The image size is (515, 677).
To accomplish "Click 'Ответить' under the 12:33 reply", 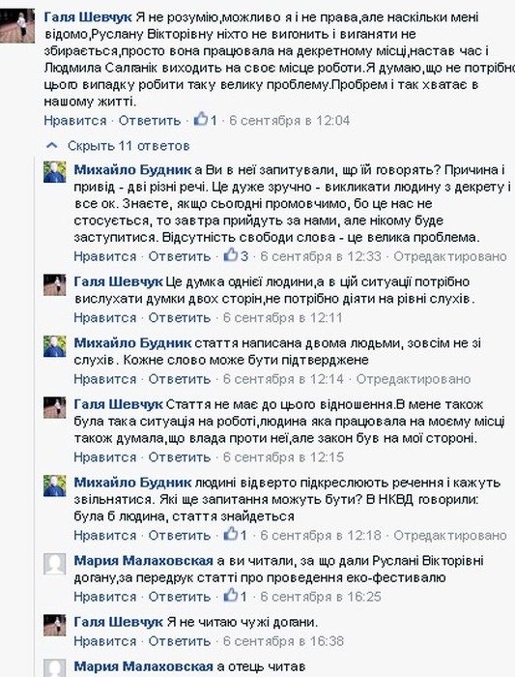I will click(x=180, y=256).
